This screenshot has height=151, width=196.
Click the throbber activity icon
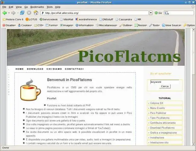pyautogui.click(x=193, y=7)
